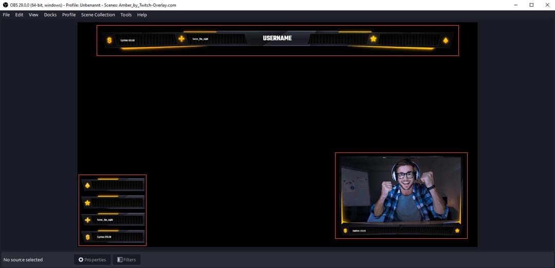Select plus icon in the bottom-left label stack

tap(88, 220)
